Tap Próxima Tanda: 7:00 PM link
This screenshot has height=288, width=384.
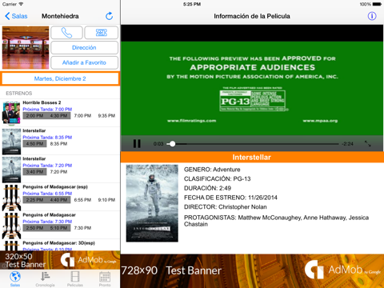click(x=47, y=109)
